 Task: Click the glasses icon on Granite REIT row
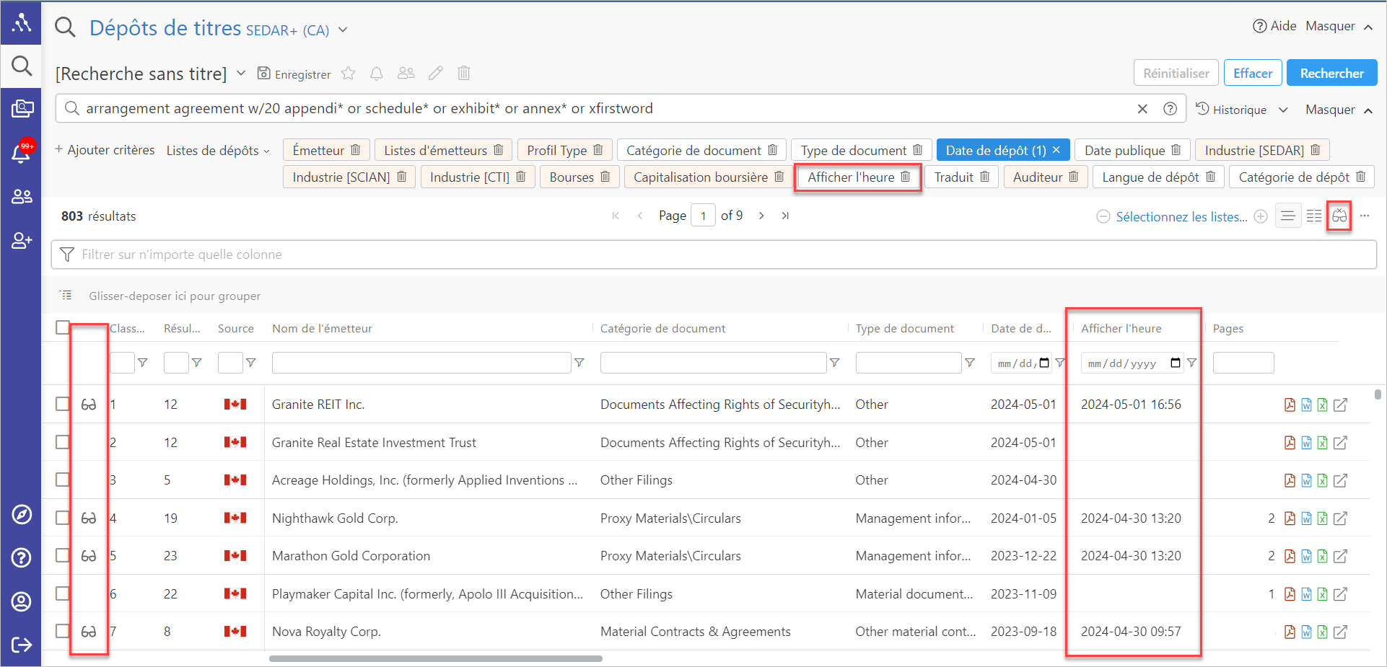click(89, 405)
